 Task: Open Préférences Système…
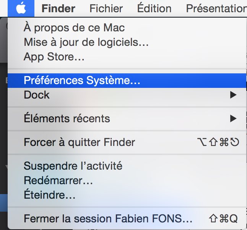coord(127,81)
